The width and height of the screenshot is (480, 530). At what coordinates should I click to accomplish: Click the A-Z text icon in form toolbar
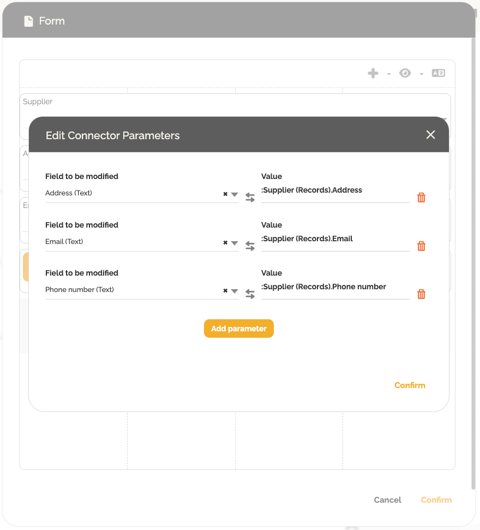[x=439, y=73]
